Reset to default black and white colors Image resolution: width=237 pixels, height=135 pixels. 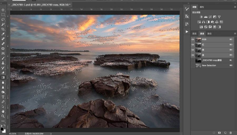click(x=1, y=126)
